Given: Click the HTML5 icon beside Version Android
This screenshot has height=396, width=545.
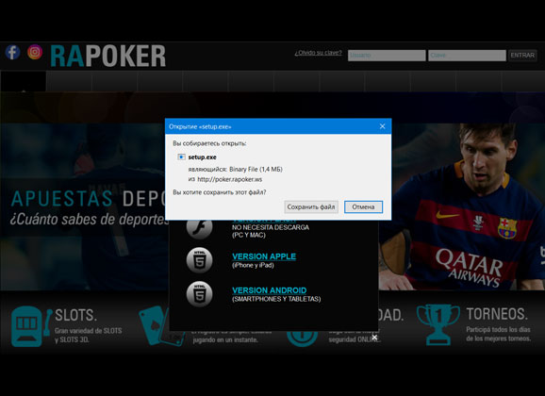Looking at the screenshot, I should [x=200, y=294].
